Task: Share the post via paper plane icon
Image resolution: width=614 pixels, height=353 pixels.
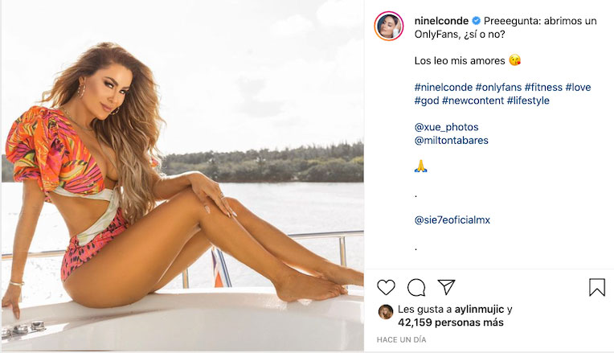Action: [x=446, y=287]
